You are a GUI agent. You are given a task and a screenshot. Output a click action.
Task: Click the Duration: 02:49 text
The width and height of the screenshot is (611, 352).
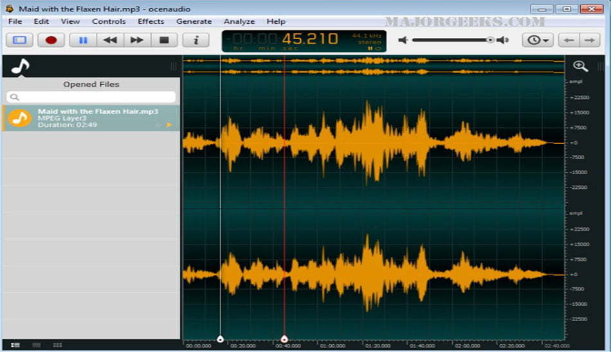(x=67, y=125)
